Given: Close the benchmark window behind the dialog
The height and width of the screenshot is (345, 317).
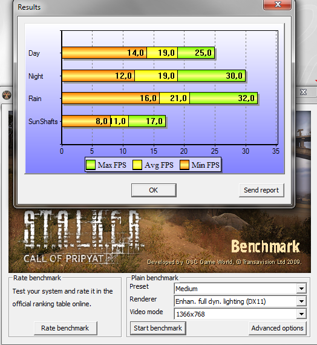Looking at the screenshot, I should coord(303,92).
